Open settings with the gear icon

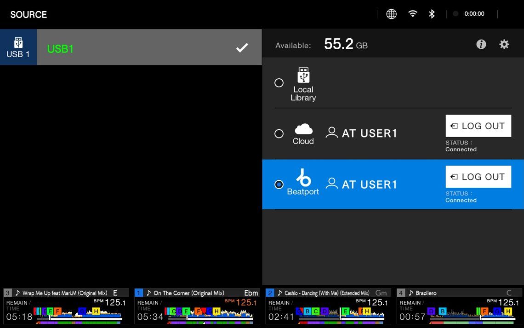click(x=504, y=45)
